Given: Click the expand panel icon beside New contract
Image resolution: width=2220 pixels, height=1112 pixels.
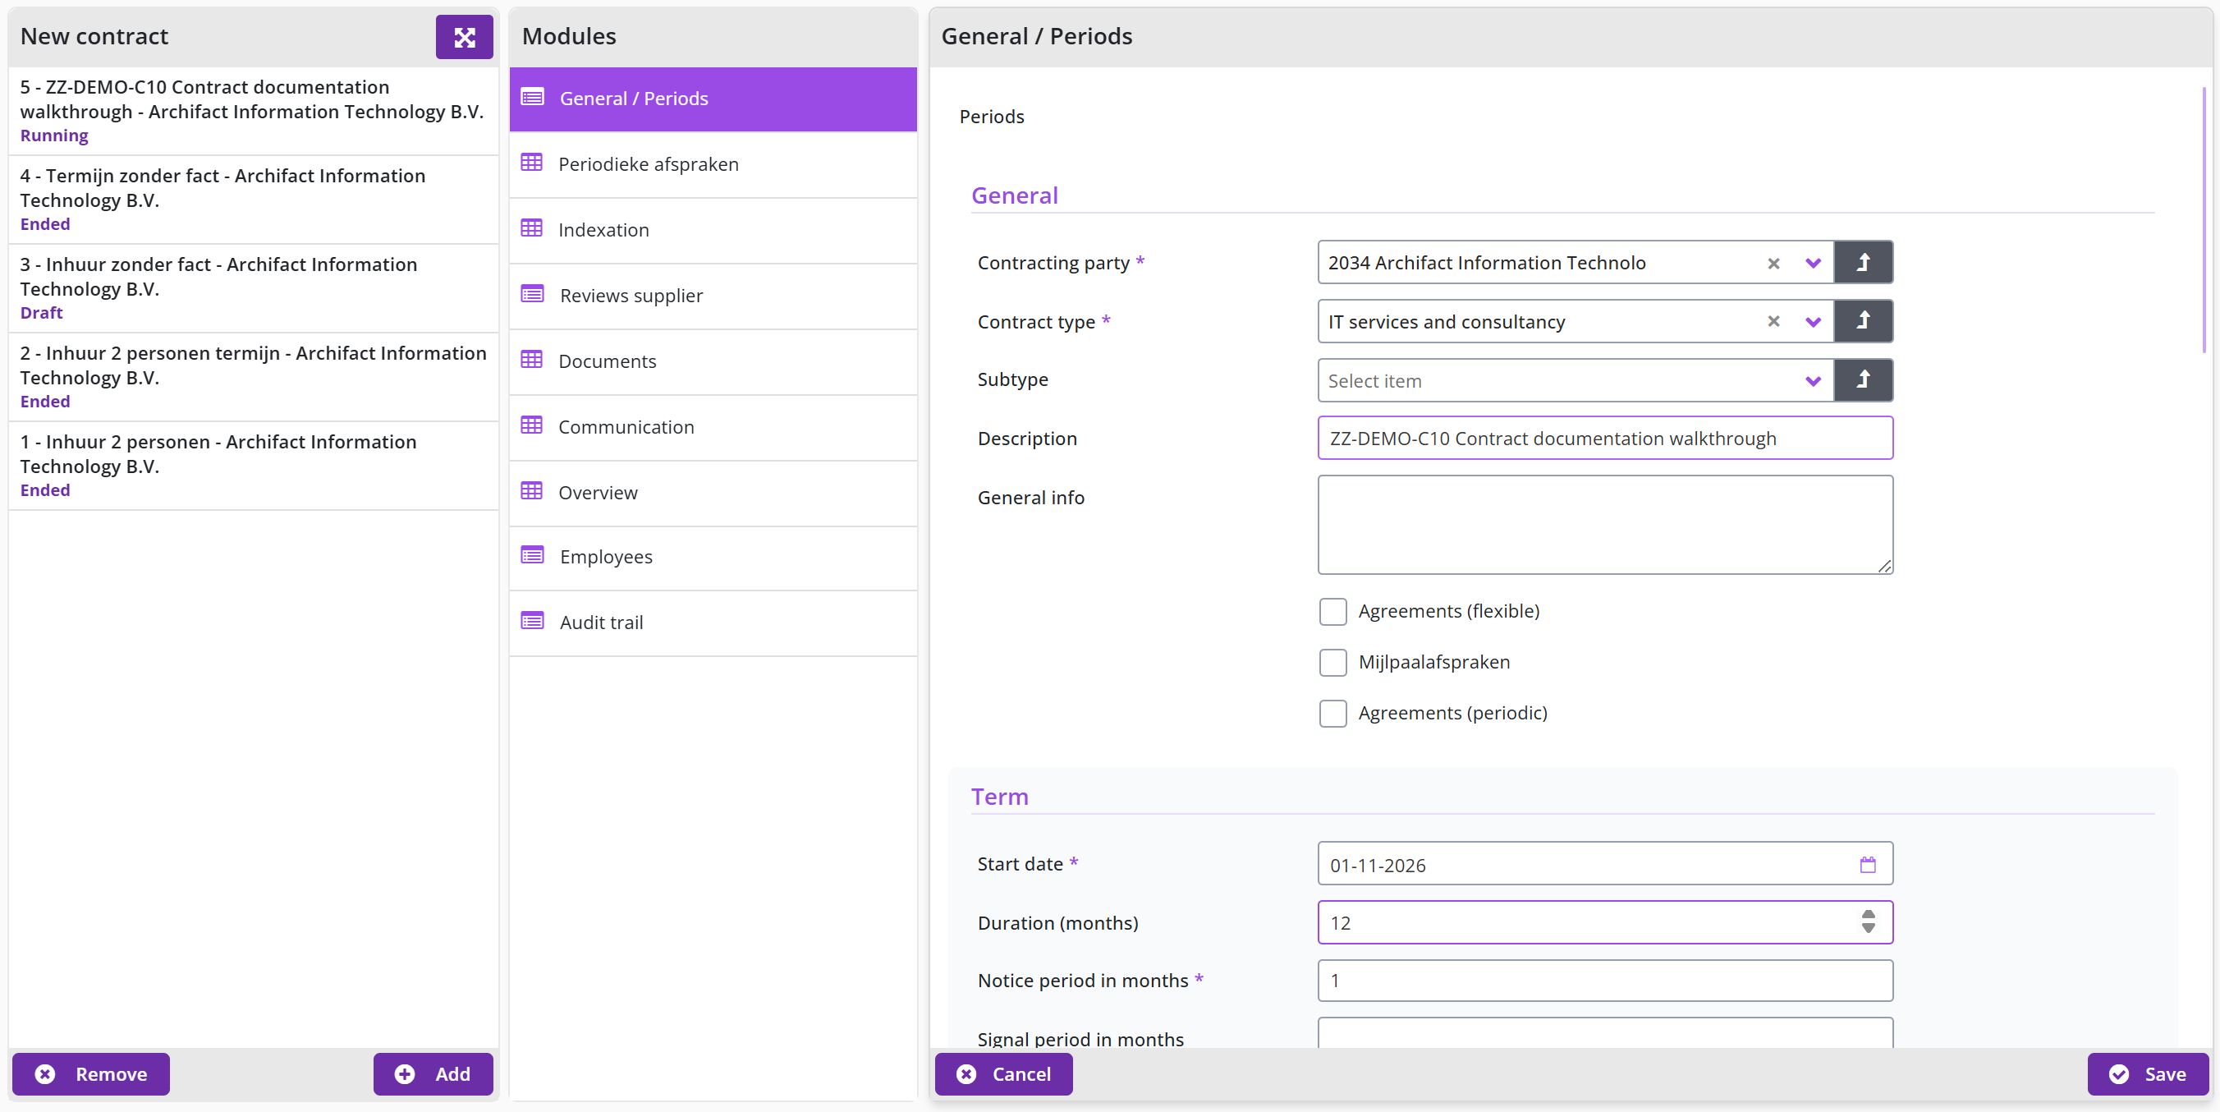Looking at the screenshot, I should [464, 37].
